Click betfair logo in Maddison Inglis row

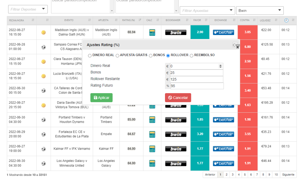223,32
